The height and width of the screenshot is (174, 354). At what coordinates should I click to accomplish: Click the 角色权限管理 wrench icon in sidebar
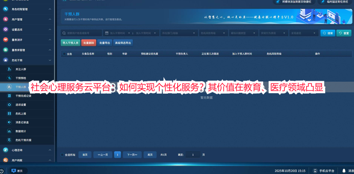[6, 9]
